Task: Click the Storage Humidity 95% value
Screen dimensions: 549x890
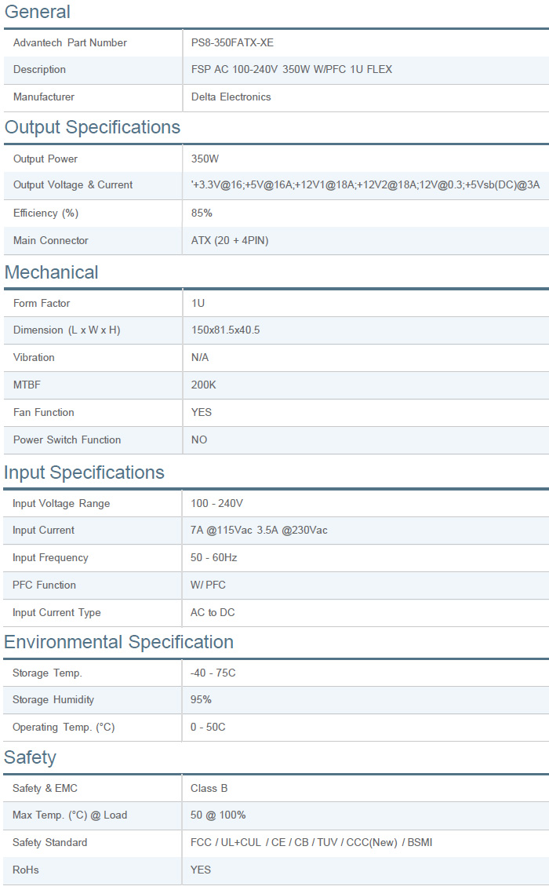Action: 201,699
